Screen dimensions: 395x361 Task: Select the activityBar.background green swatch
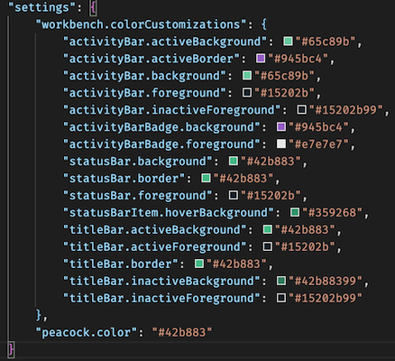coord(247,76)
